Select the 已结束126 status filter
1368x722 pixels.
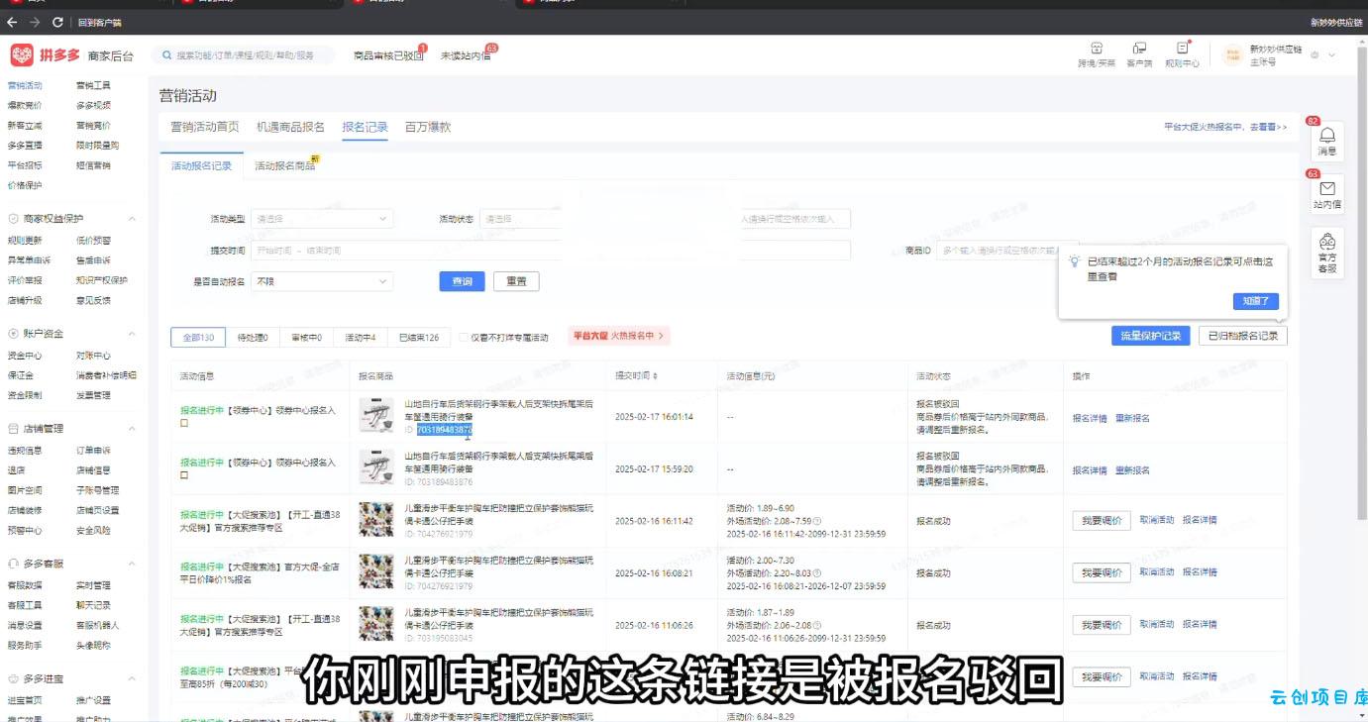point(418,338)
